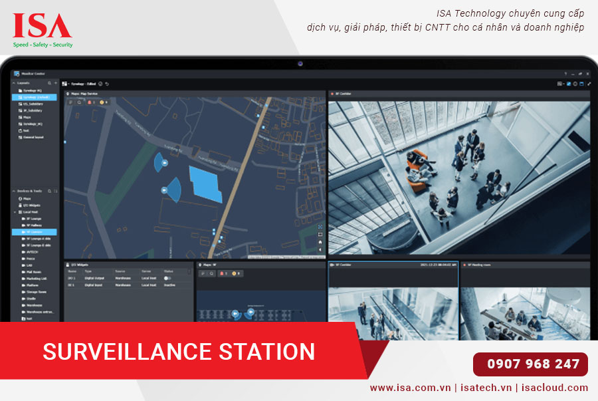This screenshot has width=598, height=401.
Task: Collapse the Layouts section
Action: pos(14,83)
